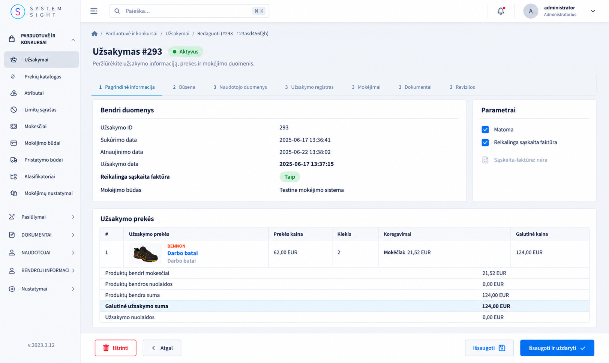Click Parduotuvė ir konkursai breadcrumb link
The image size is (609, 363).
pyautogui.click(x=131, y=34)
